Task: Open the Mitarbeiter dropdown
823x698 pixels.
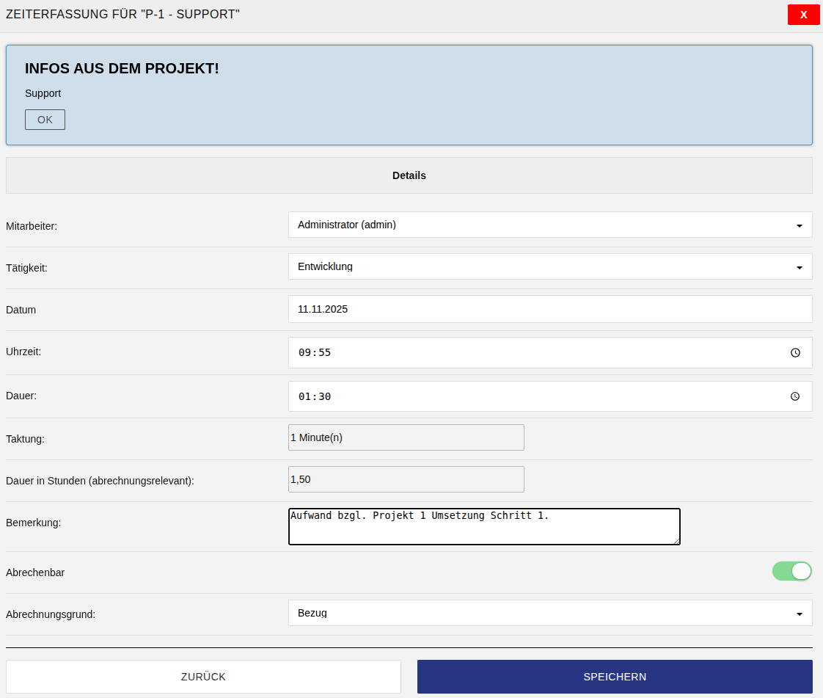Action: click(550, 225)
